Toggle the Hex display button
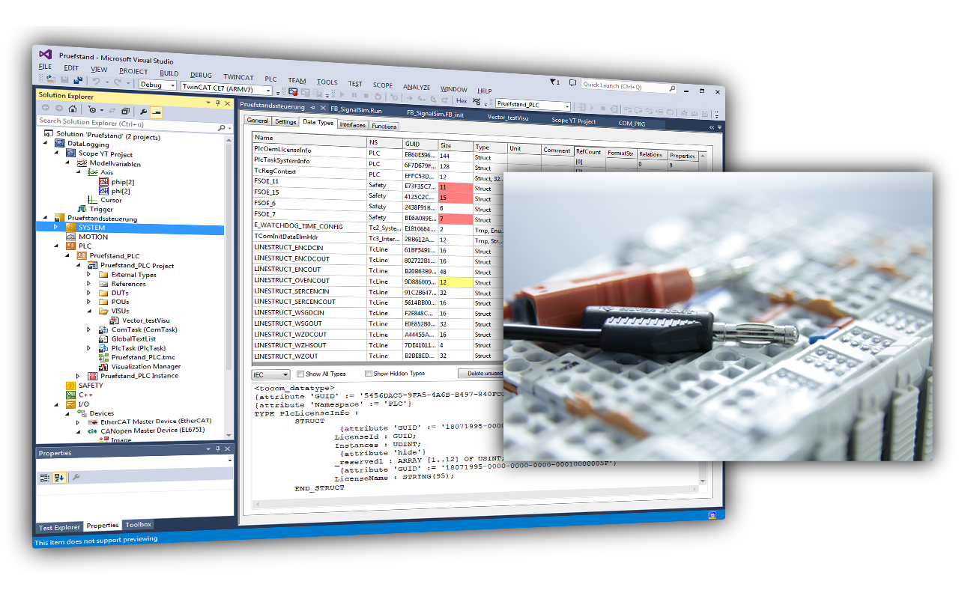 click(462, 100)
